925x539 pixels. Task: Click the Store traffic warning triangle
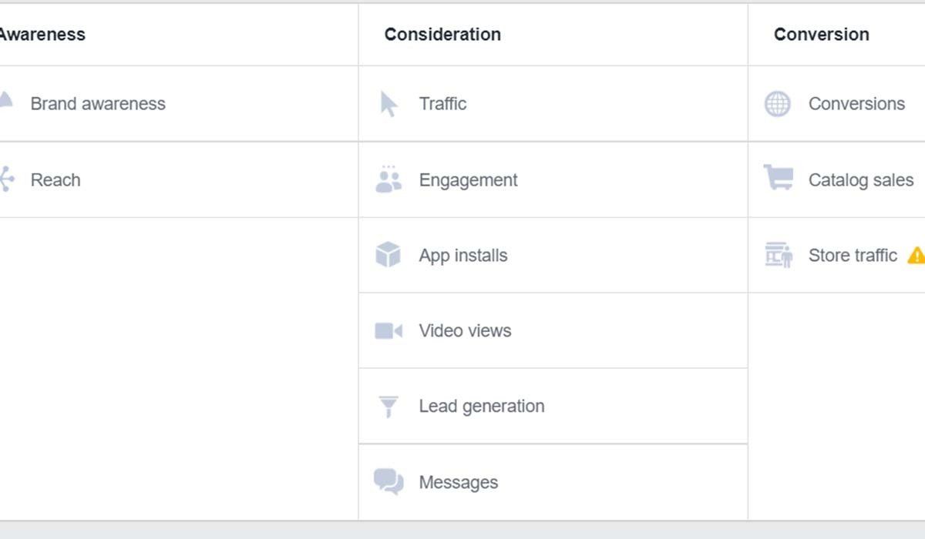(916, 255)
